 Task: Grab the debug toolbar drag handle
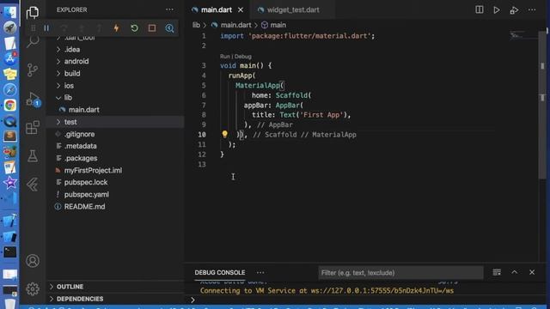[x=34, y=28]
